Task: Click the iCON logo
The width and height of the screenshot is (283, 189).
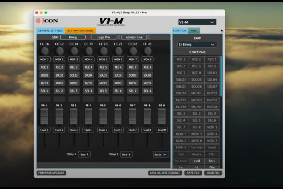Action: click(x=47, y=21)
